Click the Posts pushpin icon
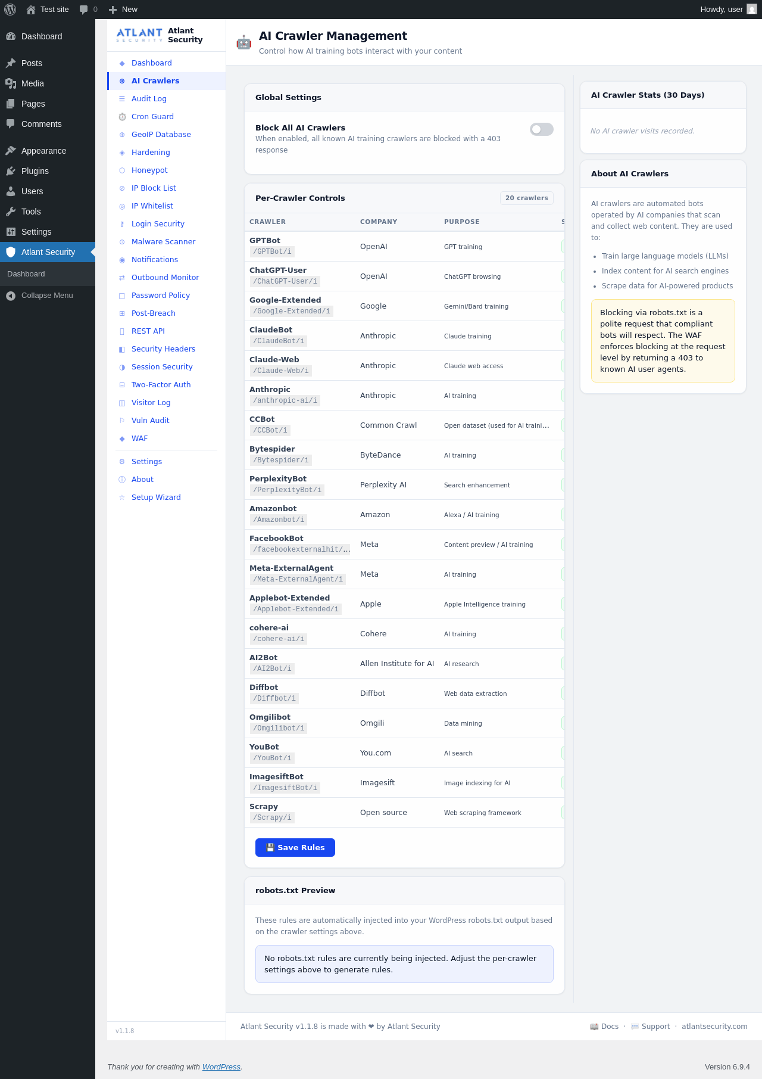 pyautogui.click(x=11, y=63)
